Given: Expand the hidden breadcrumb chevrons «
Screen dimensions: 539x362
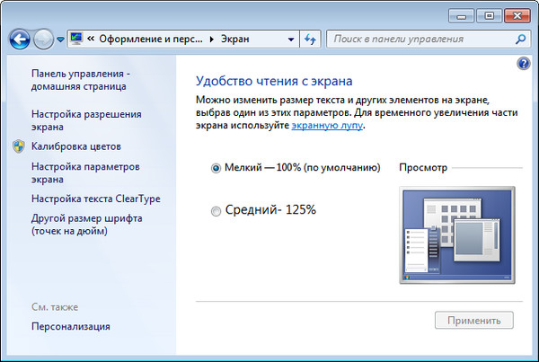Looking at the screenshot, I should tap(91, 39).
